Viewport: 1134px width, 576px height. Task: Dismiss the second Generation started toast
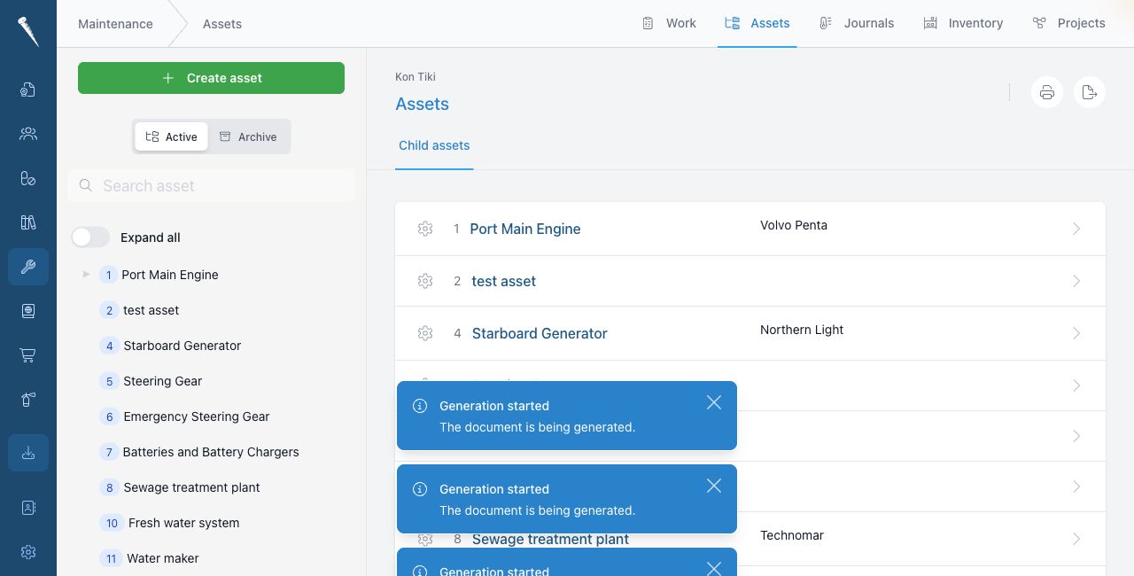[714, 486]
